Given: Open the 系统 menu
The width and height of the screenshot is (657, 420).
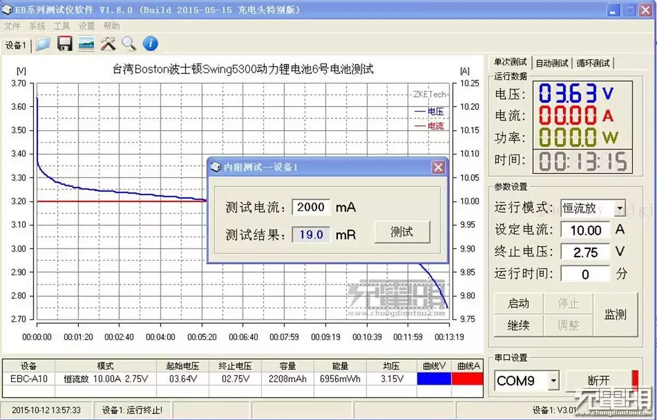Looking at the screenshot, I should pos(37,26).
